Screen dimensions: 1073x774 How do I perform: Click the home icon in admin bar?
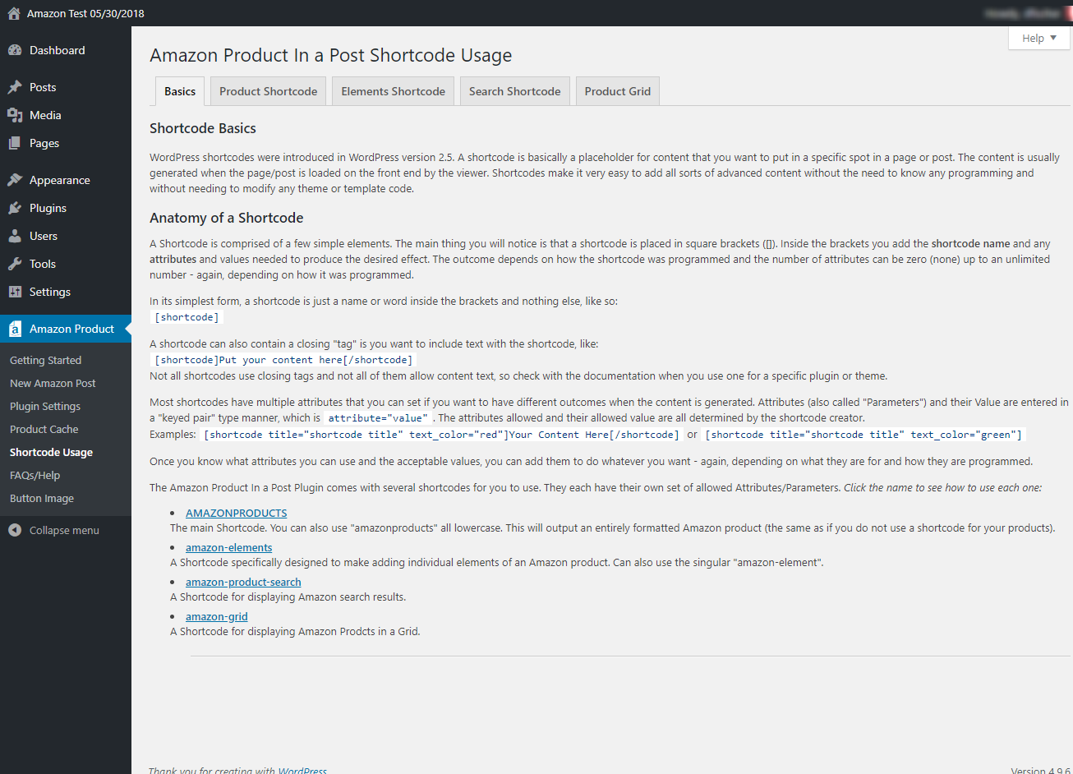point(13,13)
